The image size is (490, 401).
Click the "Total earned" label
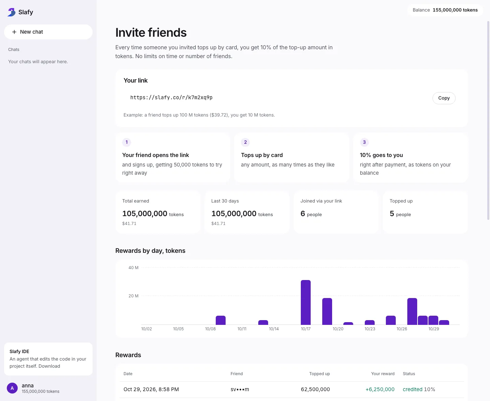pos(135,201)
